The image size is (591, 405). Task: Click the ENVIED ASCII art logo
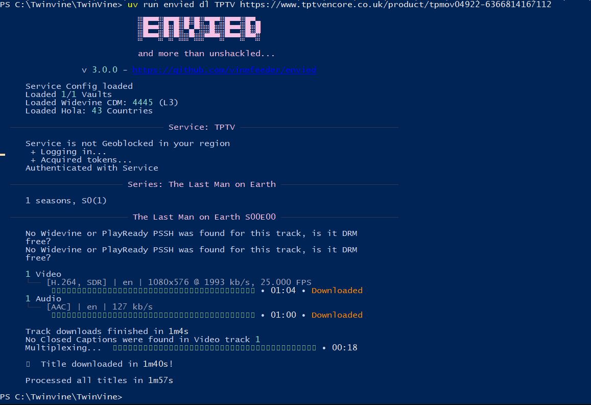point(199,29)
